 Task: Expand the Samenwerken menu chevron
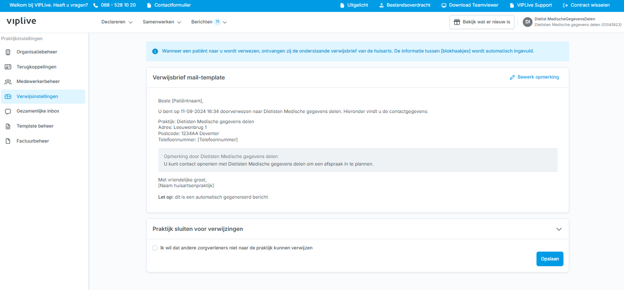tap(179, 23)
